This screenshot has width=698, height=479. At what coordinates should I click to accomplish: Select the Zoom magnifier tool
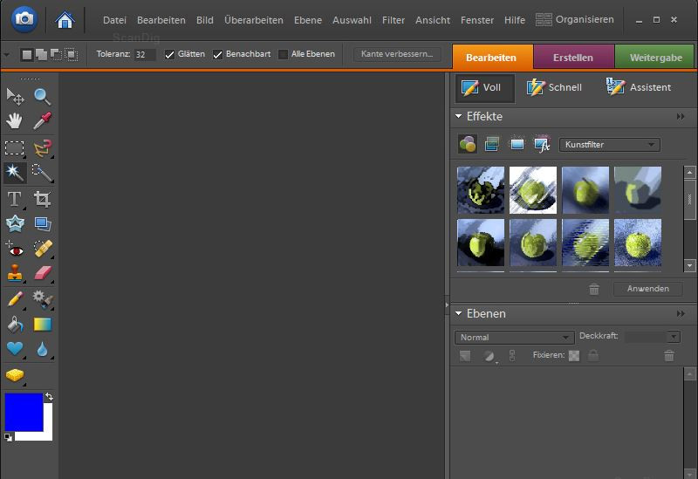pos(42,96)
